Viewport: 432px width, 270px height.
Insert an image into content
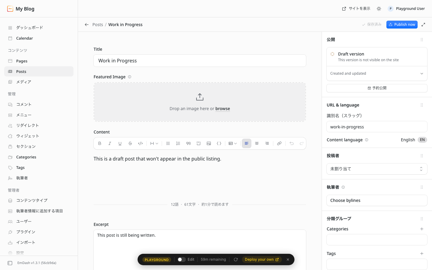click(209, 143)
